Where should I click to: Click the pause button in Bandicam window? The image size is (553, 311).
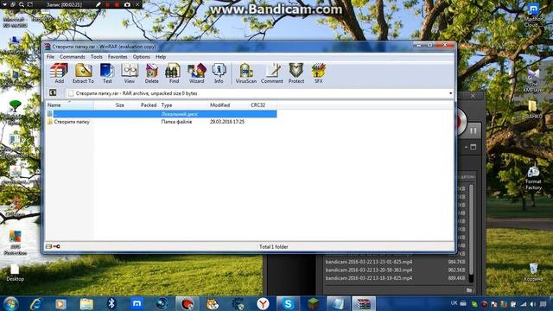pyautogui.click(x=473, y=130)
